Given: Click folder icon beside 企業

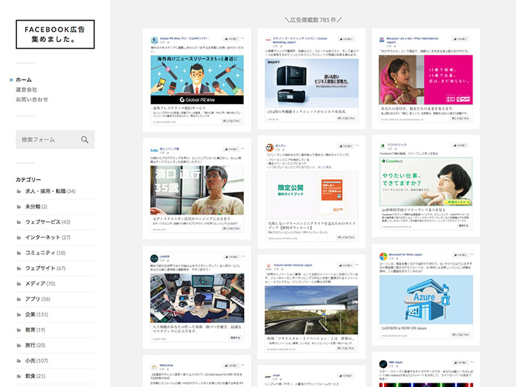Looking at the screenshot, I should tap(18, 314).
